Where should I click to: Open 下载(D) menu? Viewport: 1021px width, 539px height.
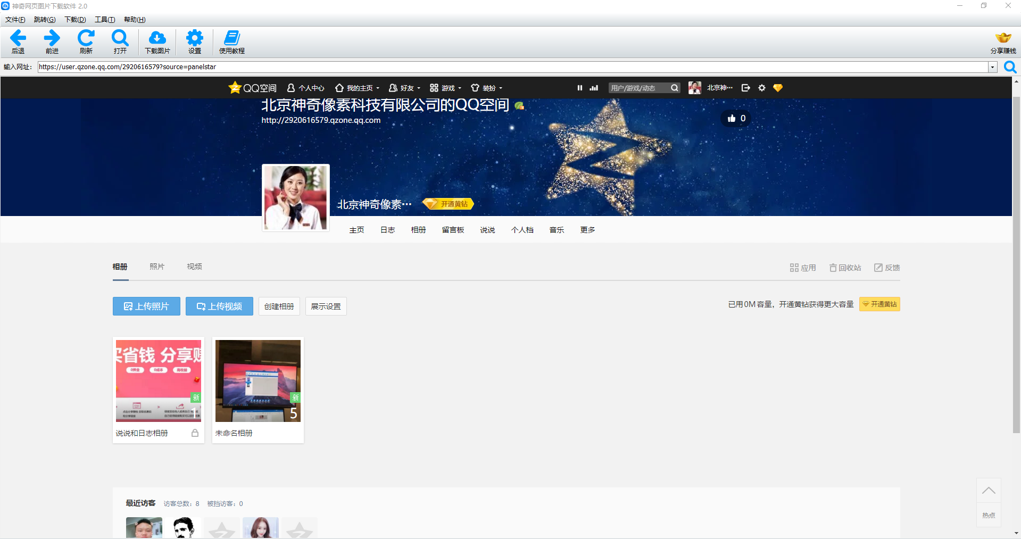[75, 20]
